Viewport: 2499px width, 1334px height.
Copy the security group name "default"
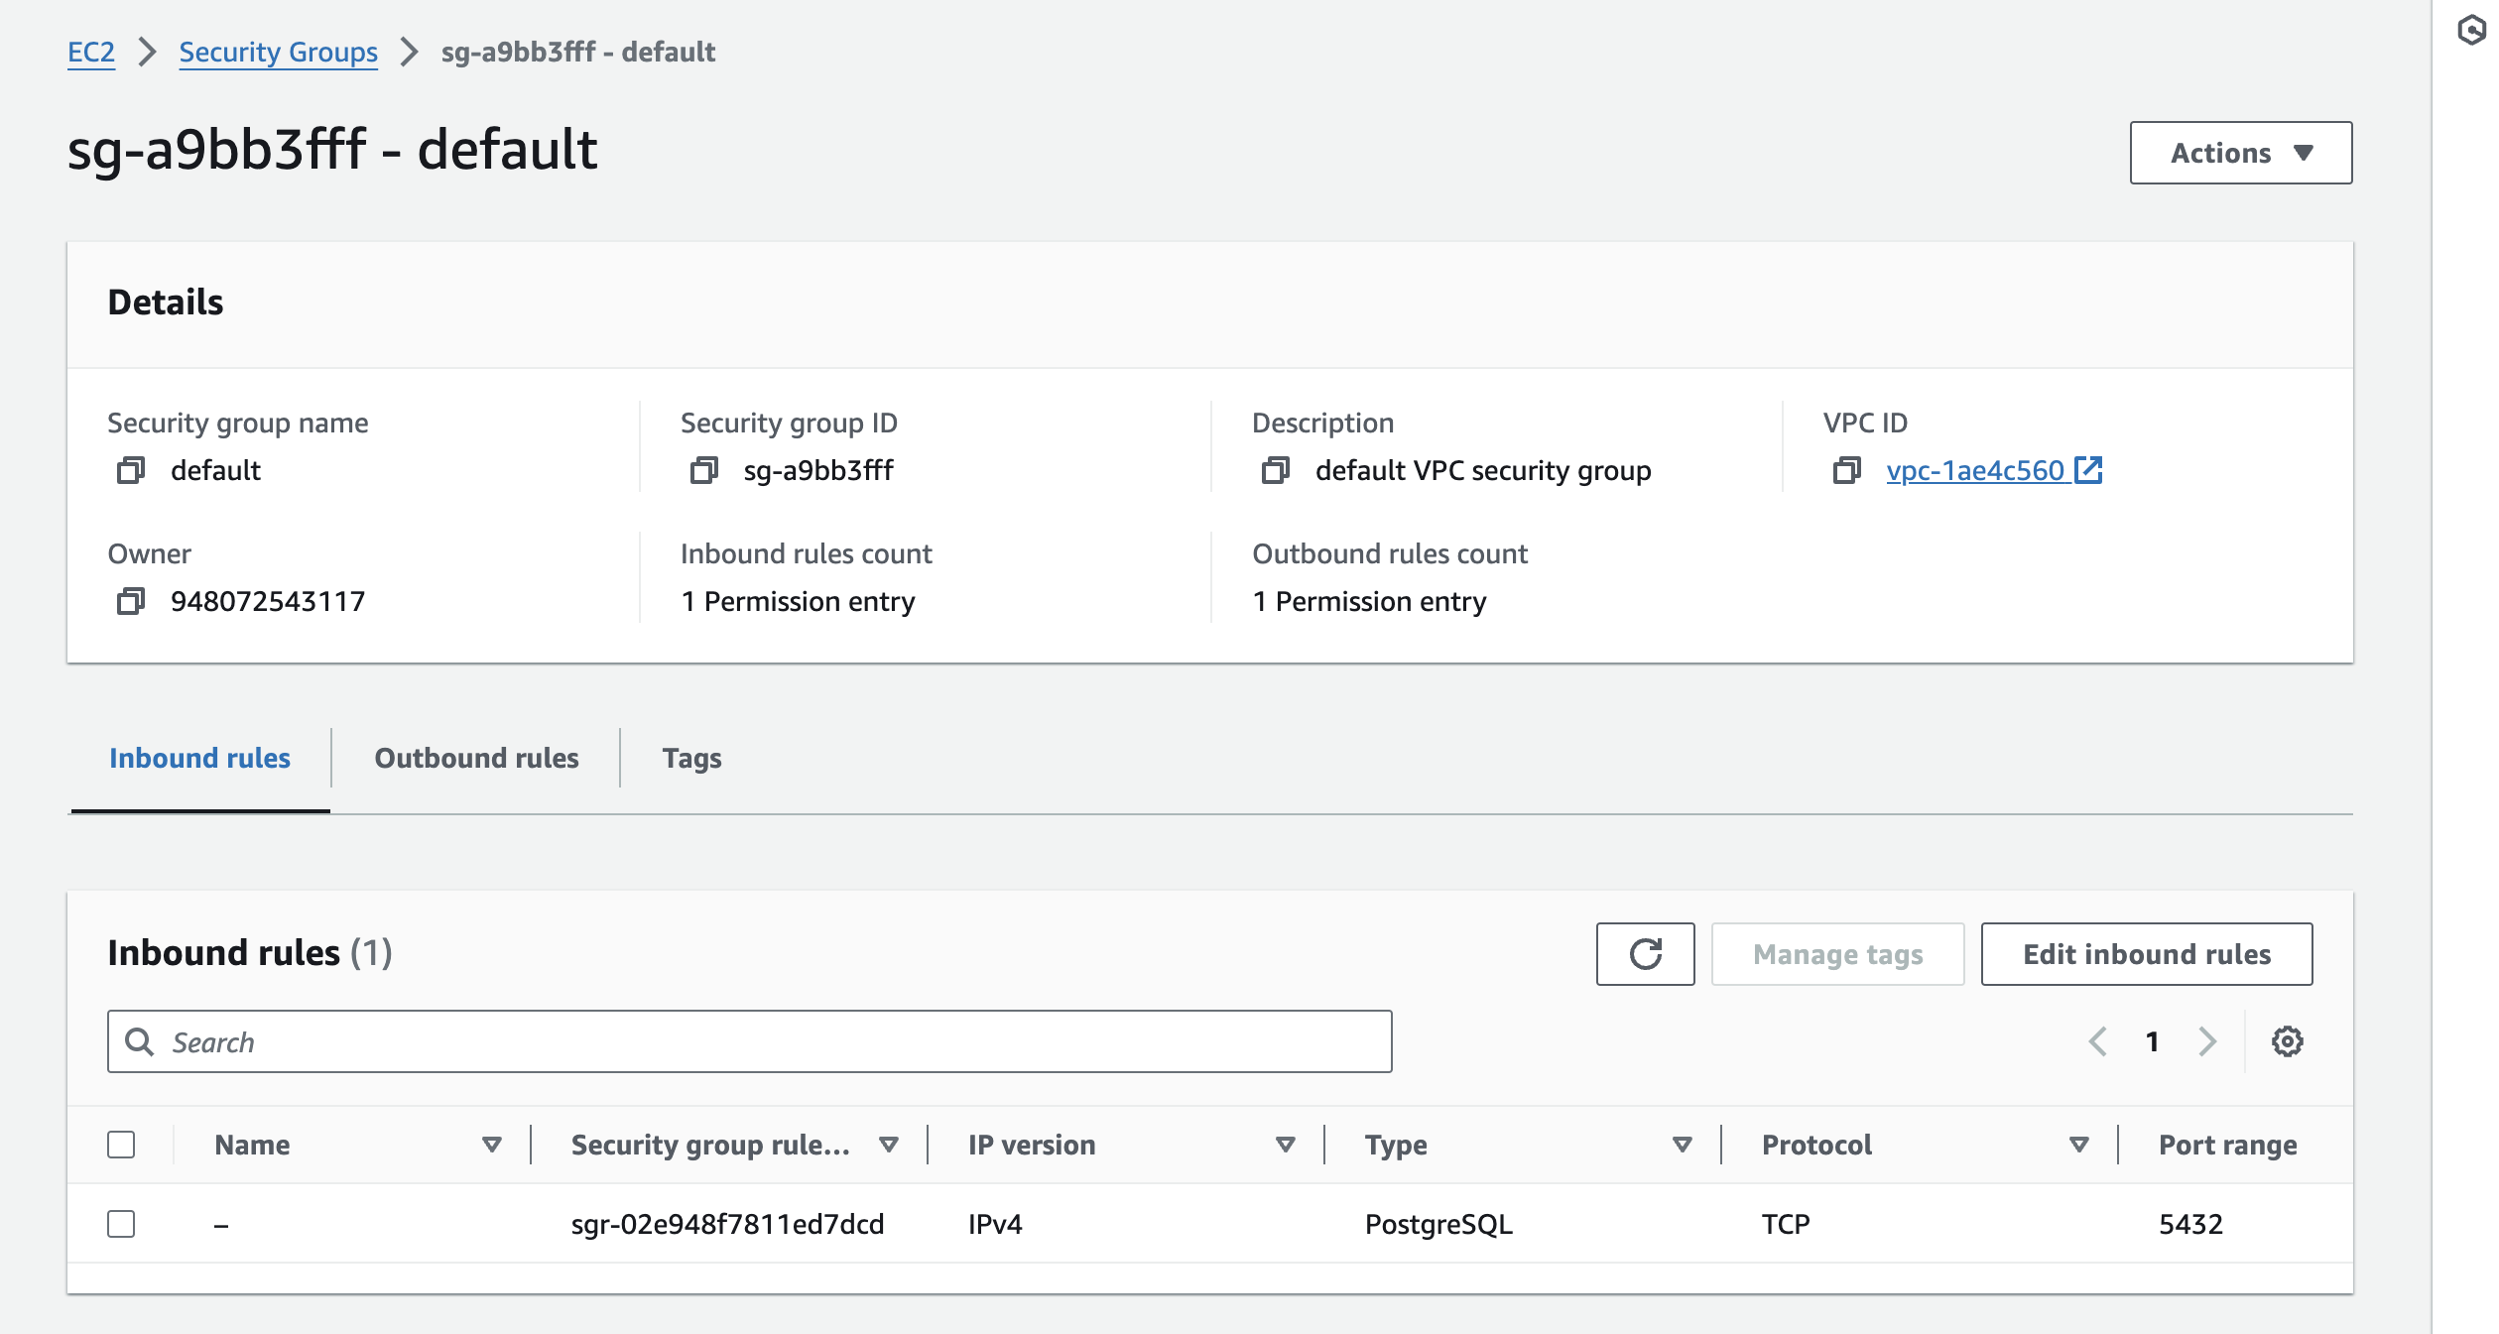click(128, 470)
